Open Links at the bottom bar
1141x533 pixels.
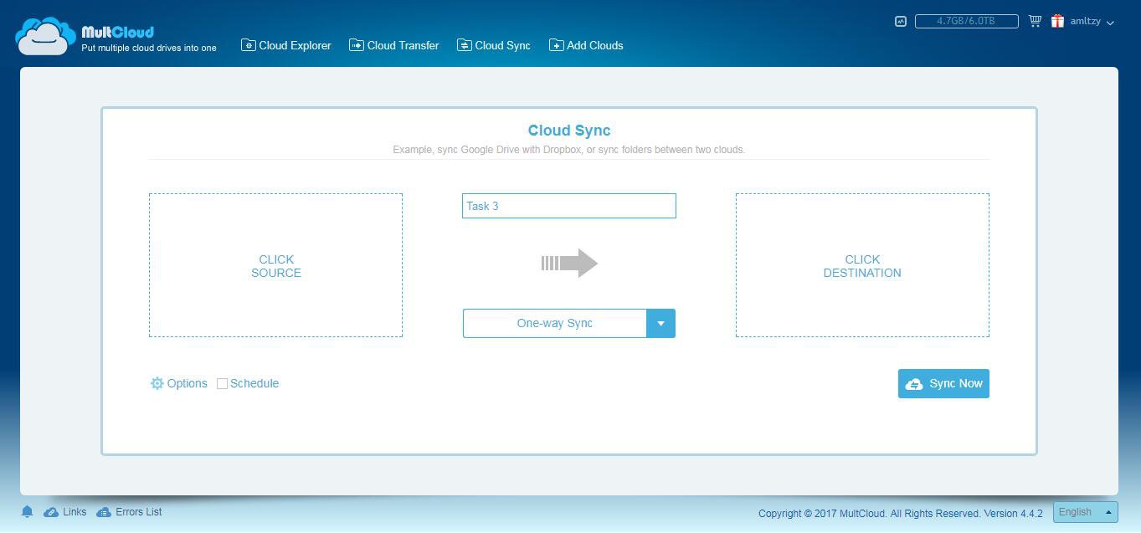point(65,512)
